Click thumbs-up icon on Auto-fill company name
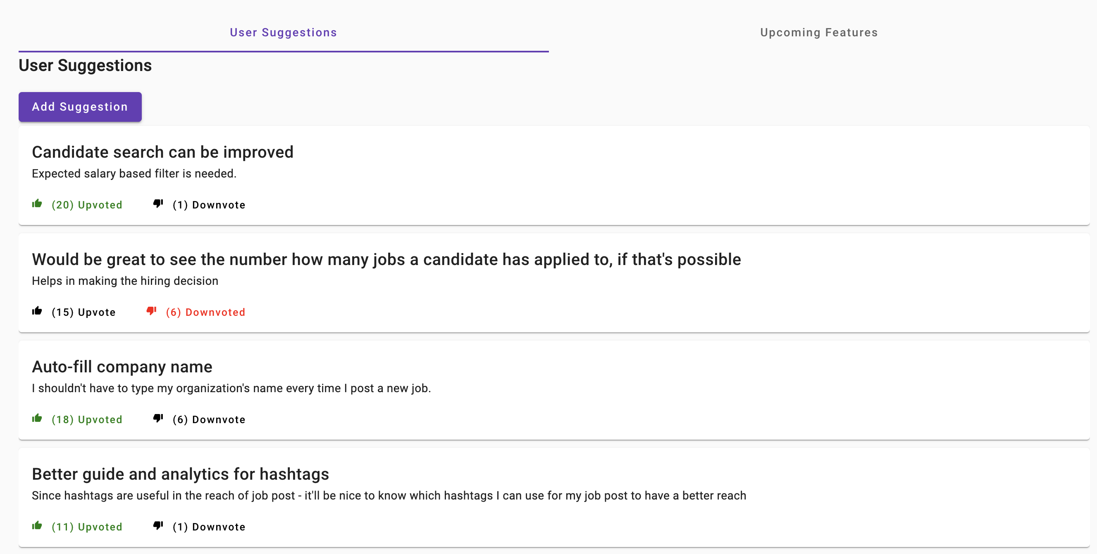Screen dimensions: 1097x554 (x=37, y=418)
